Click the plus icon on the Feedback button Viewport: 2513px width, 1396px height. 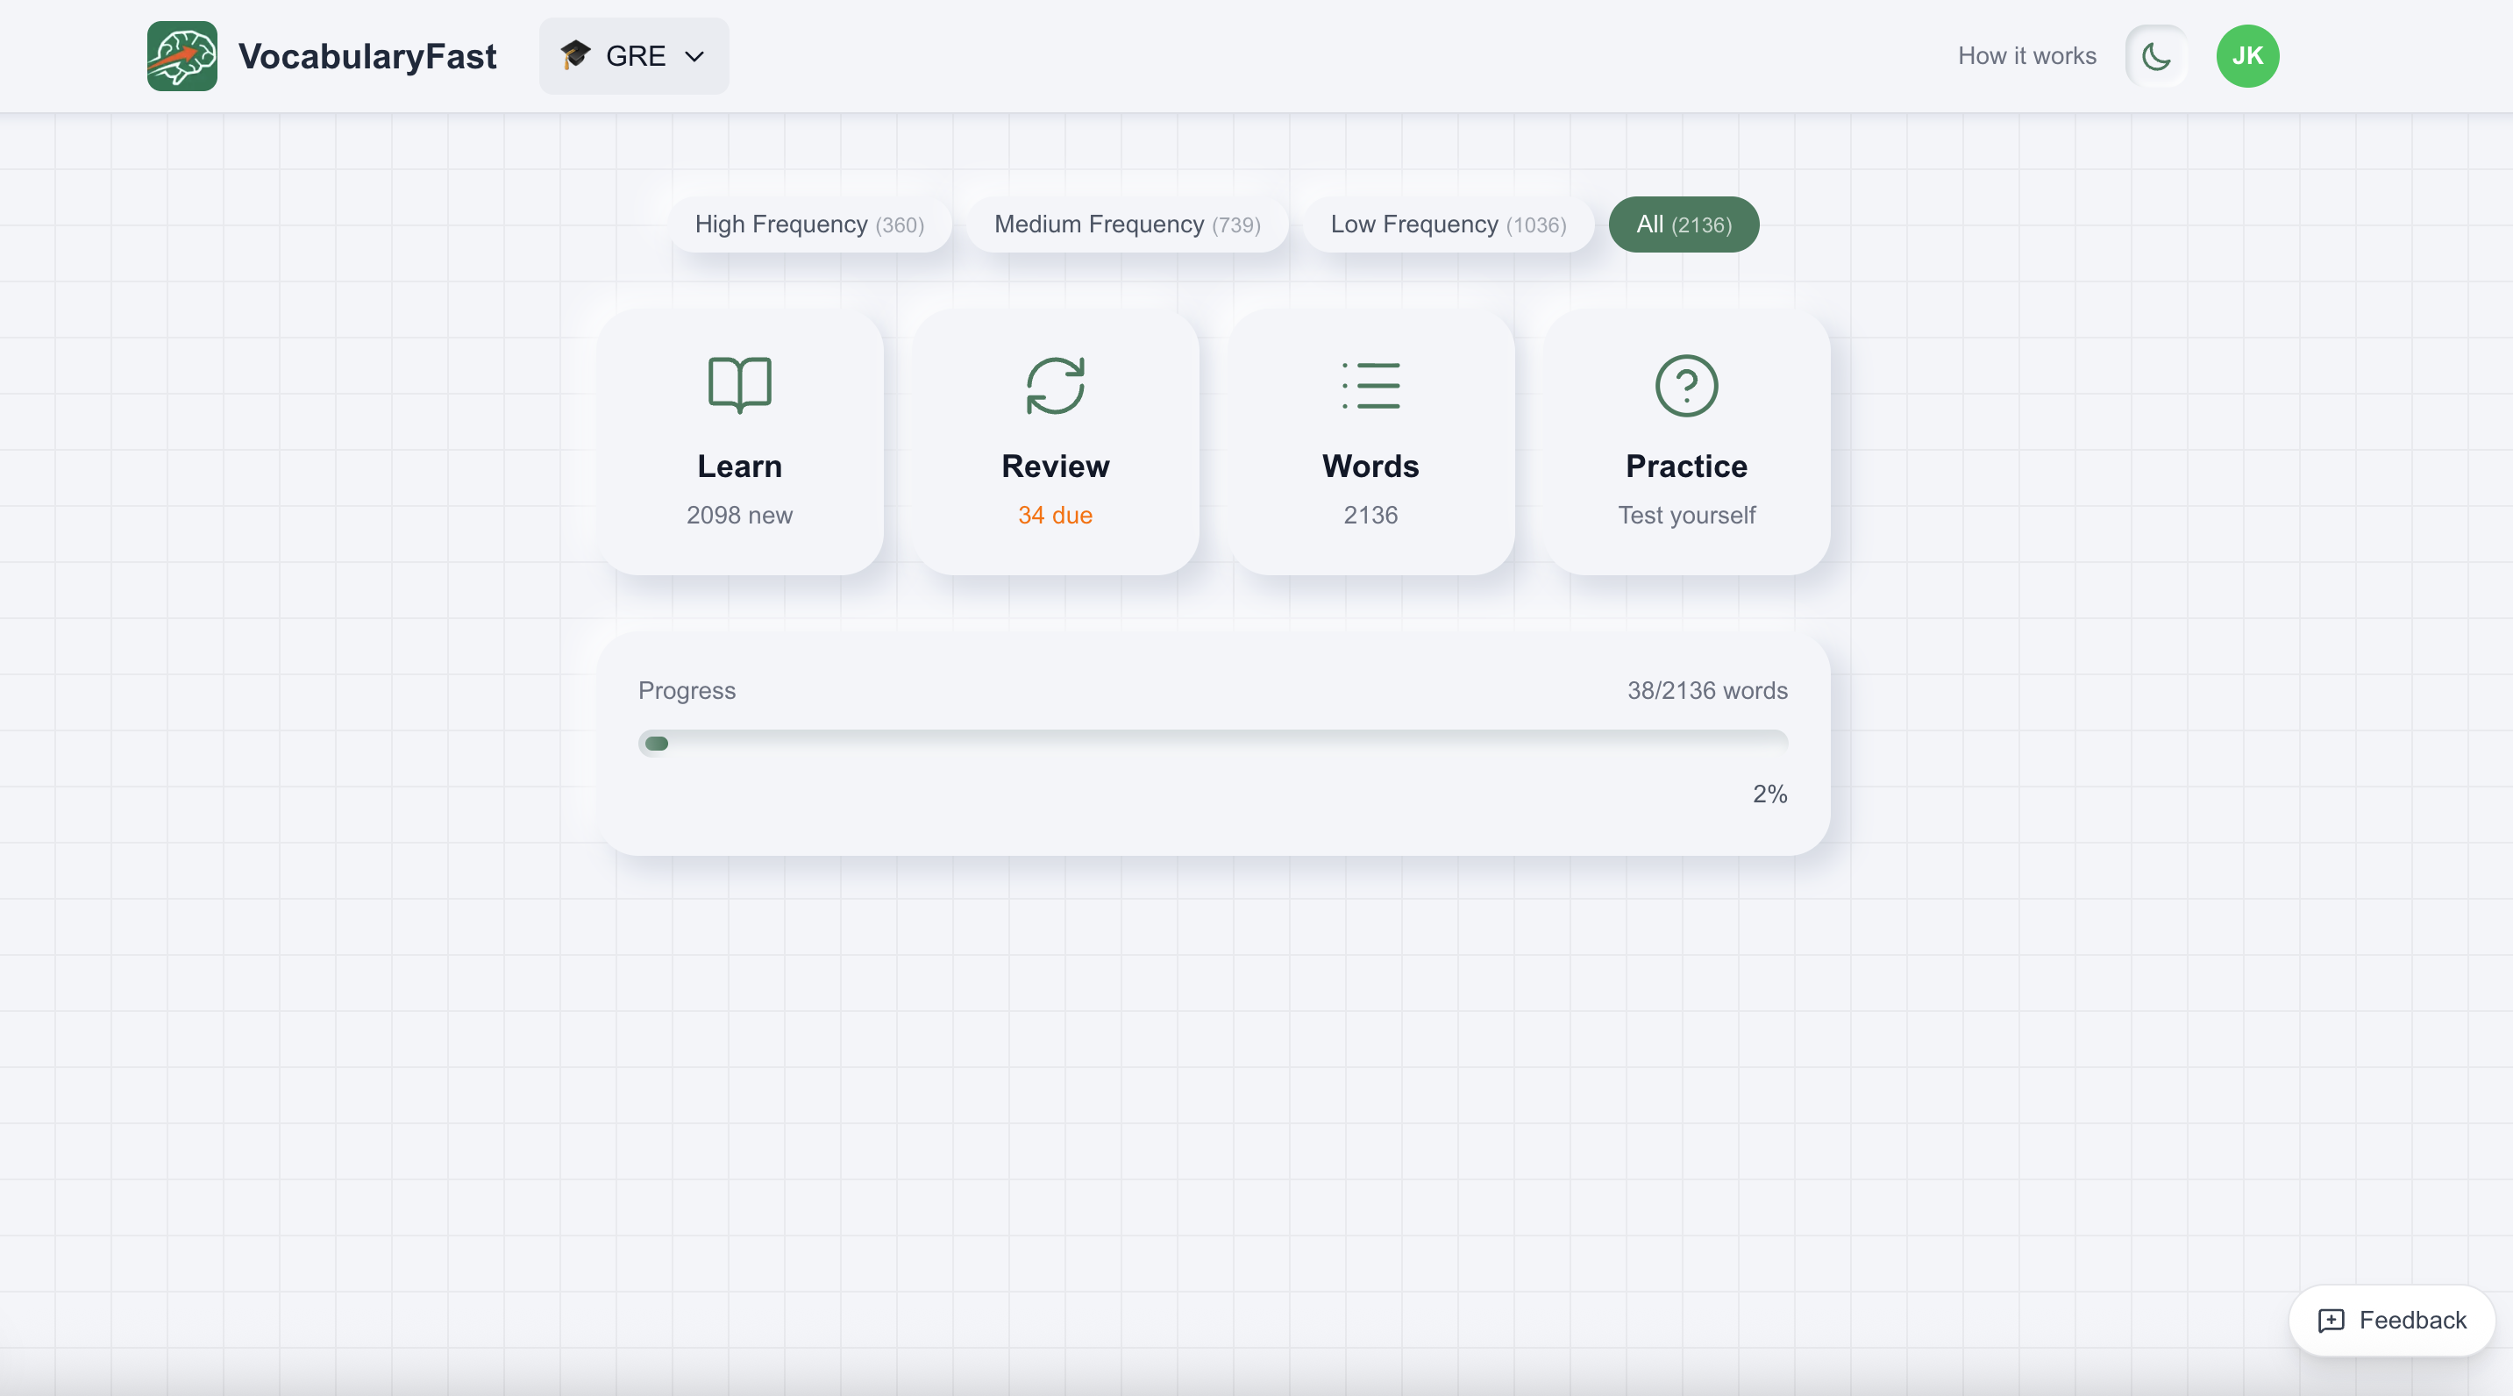[x=2332, y=1320]
